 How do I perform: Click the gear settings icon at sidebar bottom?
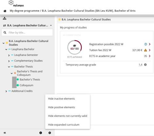[x=50, y=133]
